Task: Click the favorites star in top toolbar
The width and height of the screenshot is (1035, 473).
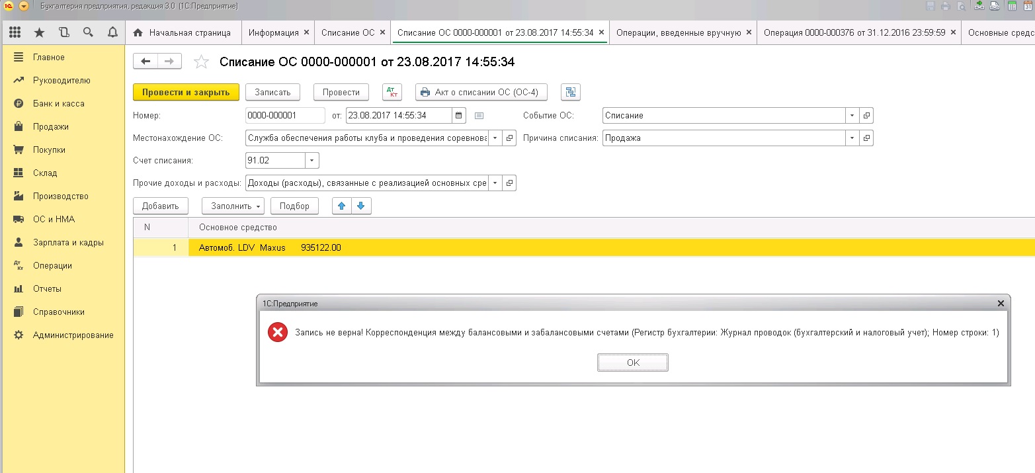Action: coord(39,32)
